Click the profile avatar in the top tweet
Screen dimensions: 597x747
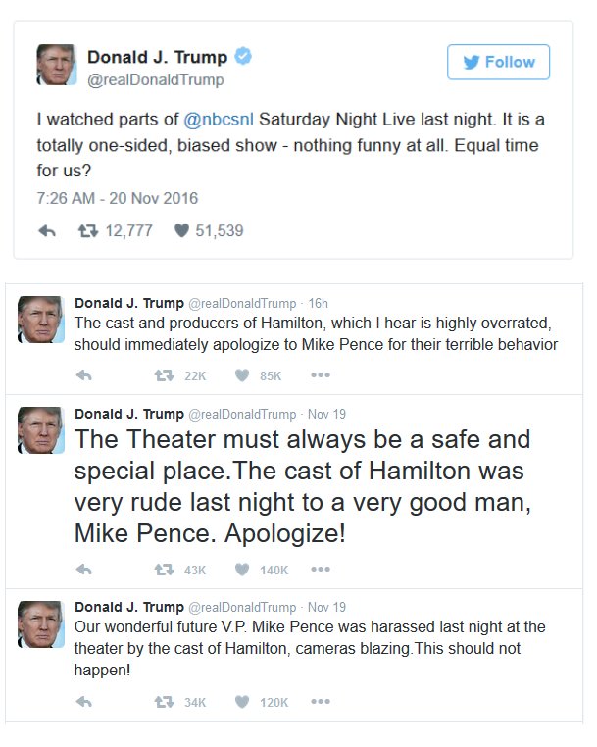coord(56,65)
